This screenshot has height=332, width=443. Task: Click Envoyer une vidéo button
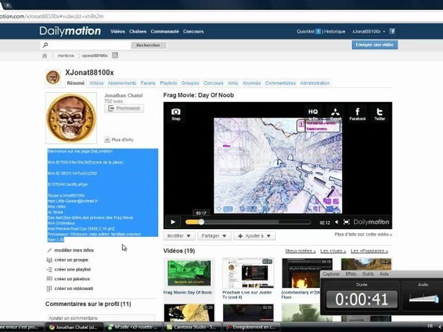click(x=375, y=45)
